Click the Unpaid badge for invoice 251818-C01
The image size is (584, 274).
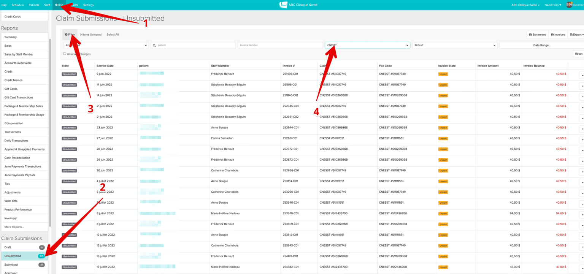pyautogui.click(x=443, y=85)
